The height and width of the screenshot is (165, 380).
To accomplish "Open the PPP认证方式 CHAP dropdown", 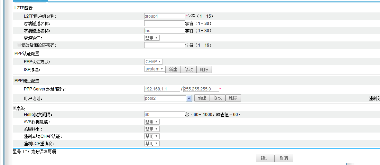I will (x=154, y=62).
